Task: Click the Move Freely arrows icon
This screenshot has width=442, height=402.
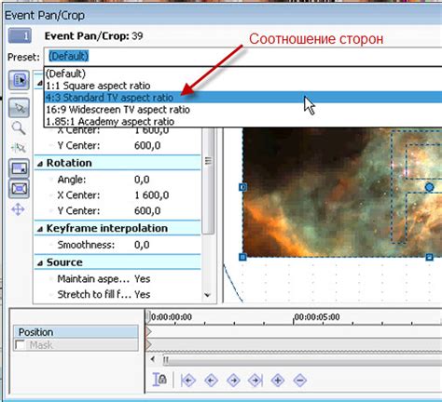Action: tap(18, 209)
